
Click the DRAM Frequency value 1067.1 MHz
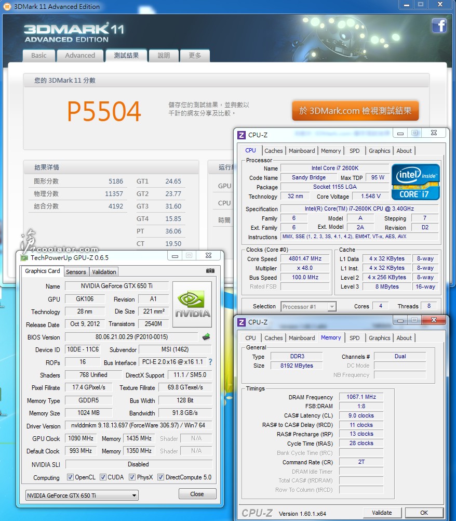pyautogui.click(x=361, y=397)
